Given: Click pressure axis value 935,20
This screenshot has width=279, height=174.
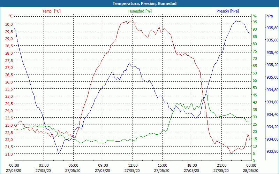Looking at the screenshot, I should point(272,65).
